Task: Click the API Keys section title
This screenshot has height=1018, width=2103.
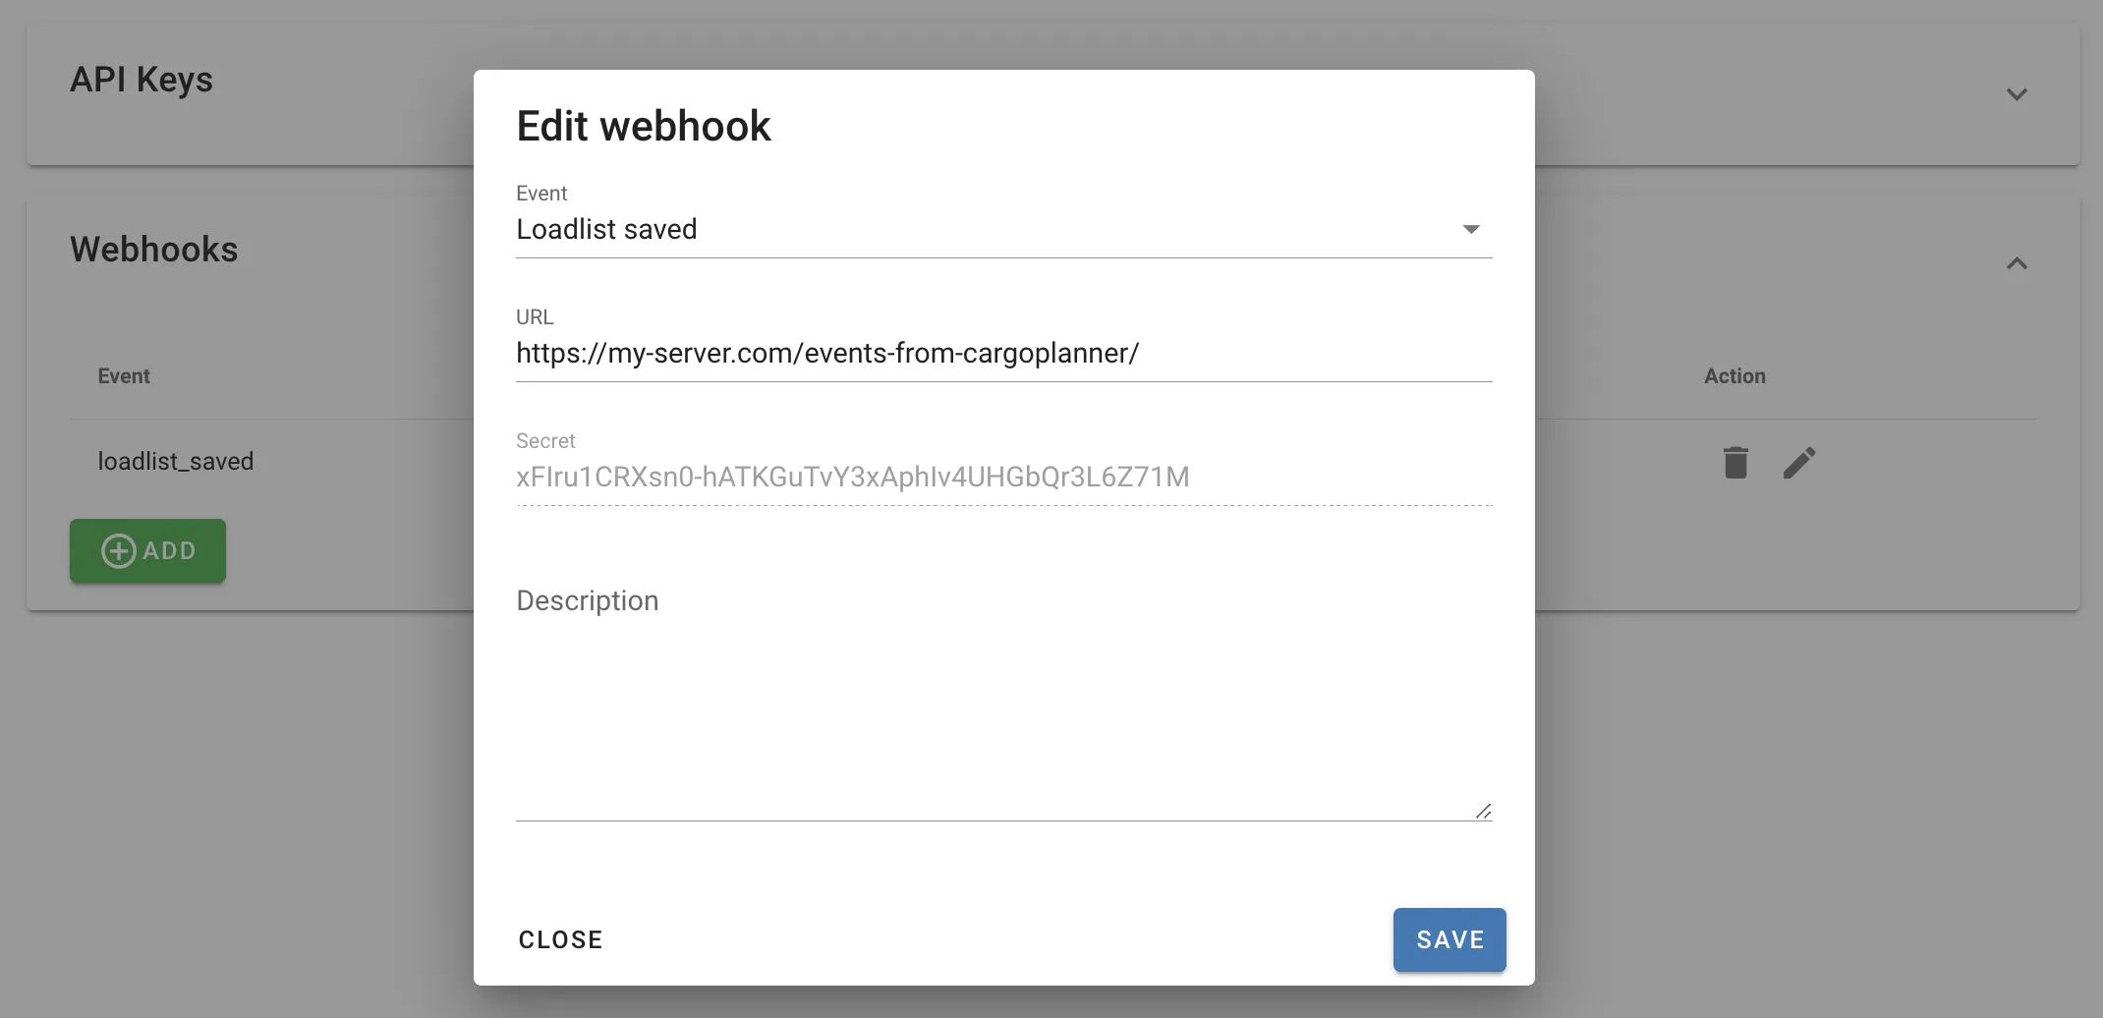Action: (142, 80)
